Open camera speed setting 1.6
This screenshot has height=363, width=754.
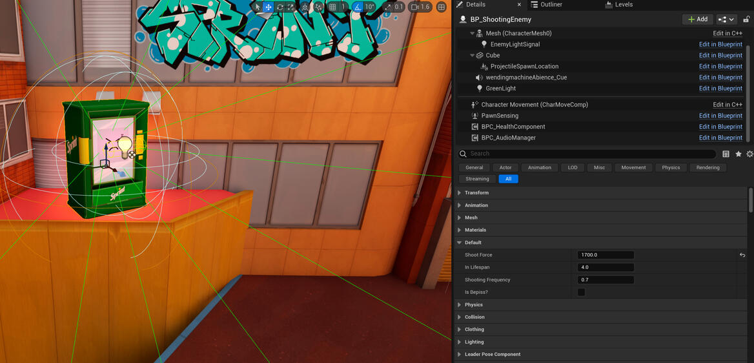pyautogui.click(x=420, y=6)
